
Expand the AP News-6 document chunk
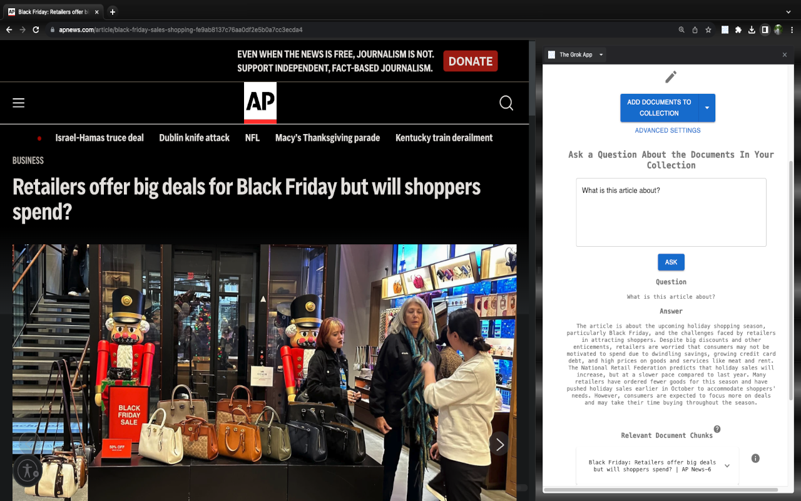point(727,466)
